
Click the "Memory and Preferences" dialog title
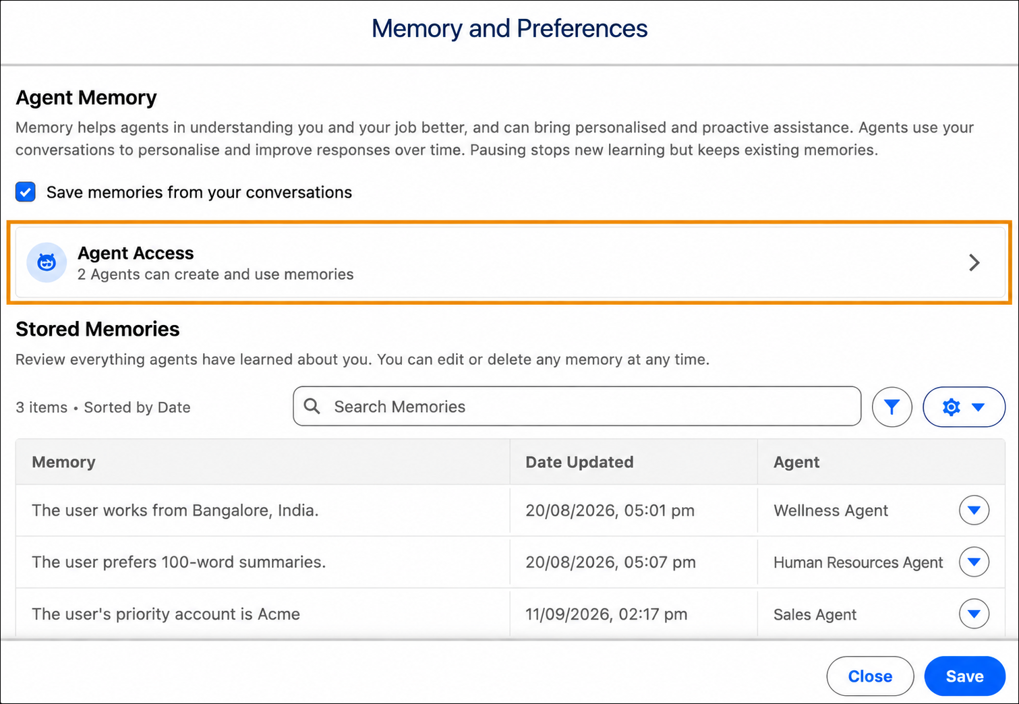[509, 28]
